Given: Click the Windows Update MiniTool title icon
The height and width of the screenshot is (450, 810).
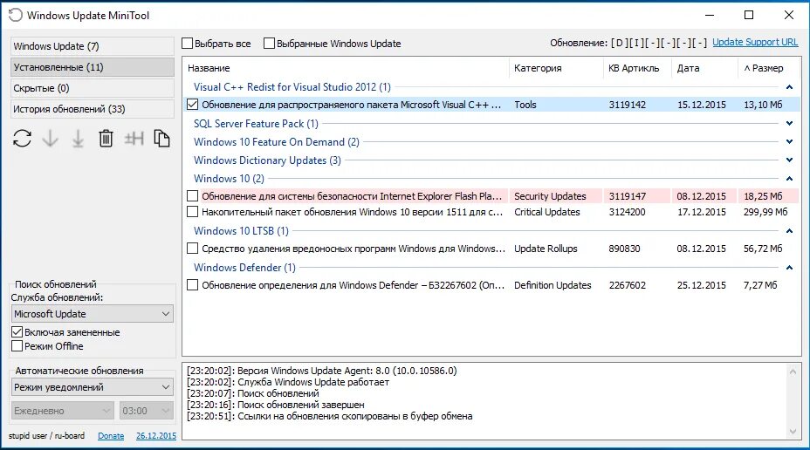Looking at the screenshot, I should (x=16, y=15).
